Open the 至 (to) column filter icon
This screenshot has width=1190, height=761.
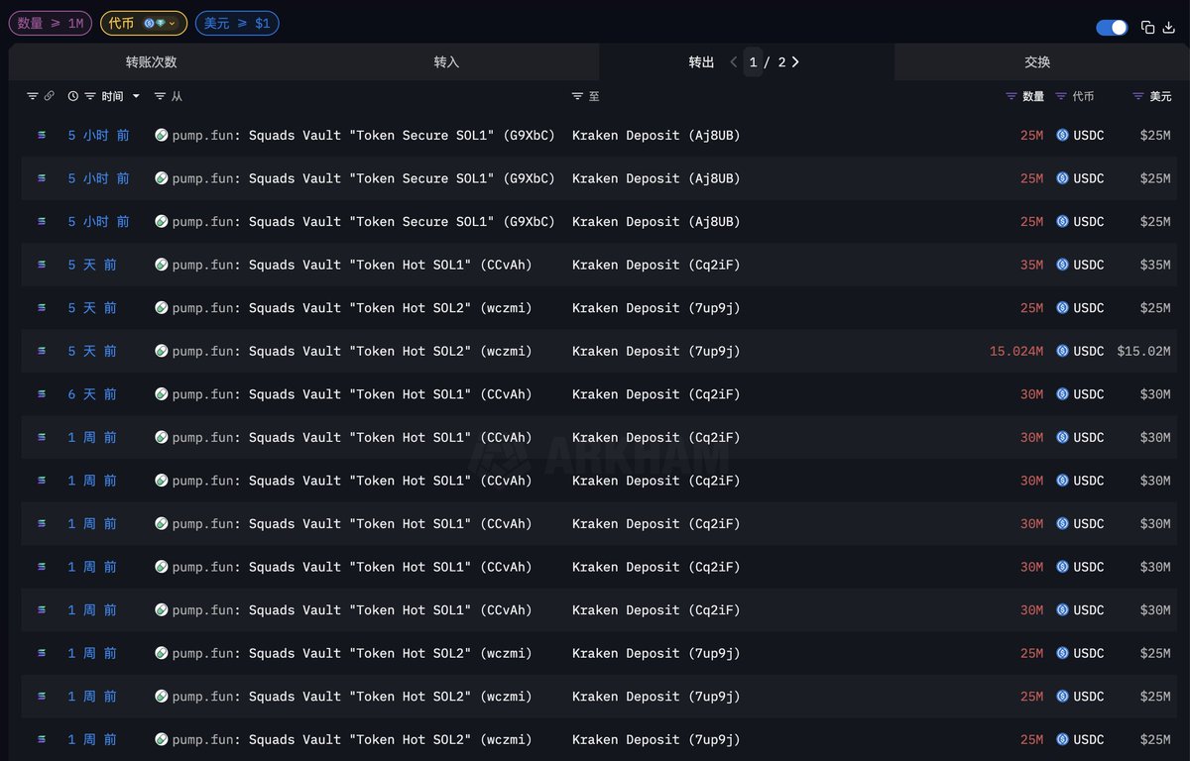click(577, 96)
